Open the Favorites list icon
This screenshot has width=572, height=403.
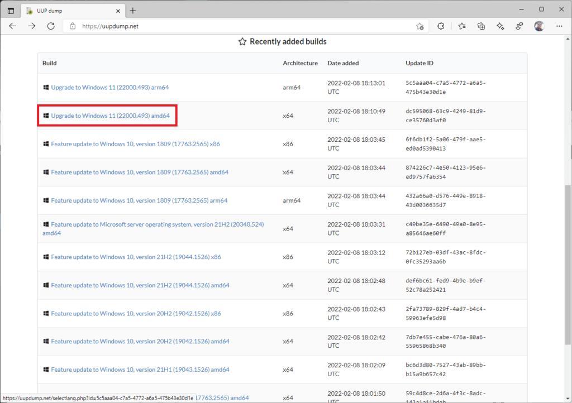(x=462, y=26)
